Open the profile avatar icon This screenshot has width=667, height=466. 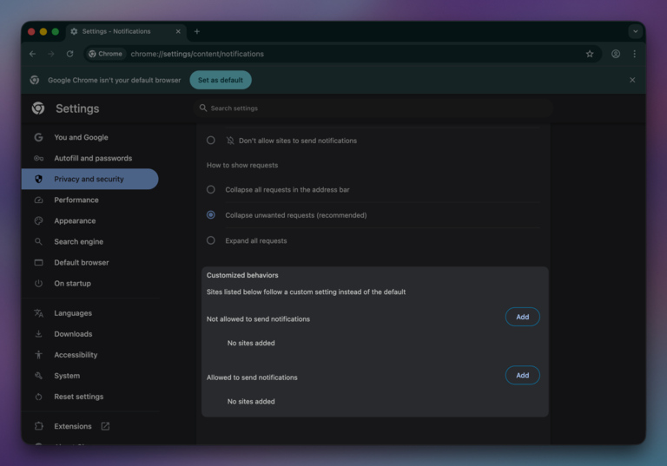tap(616, 54)
